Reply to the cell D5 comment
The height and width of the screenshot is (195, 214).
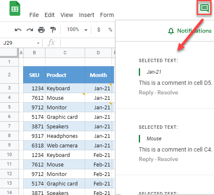(146, 92)
